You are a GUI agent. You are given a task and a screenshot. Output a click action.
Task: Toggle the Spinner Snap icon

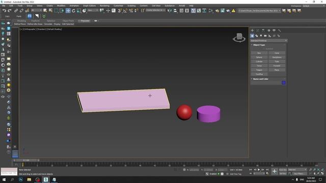coord(136,11)
